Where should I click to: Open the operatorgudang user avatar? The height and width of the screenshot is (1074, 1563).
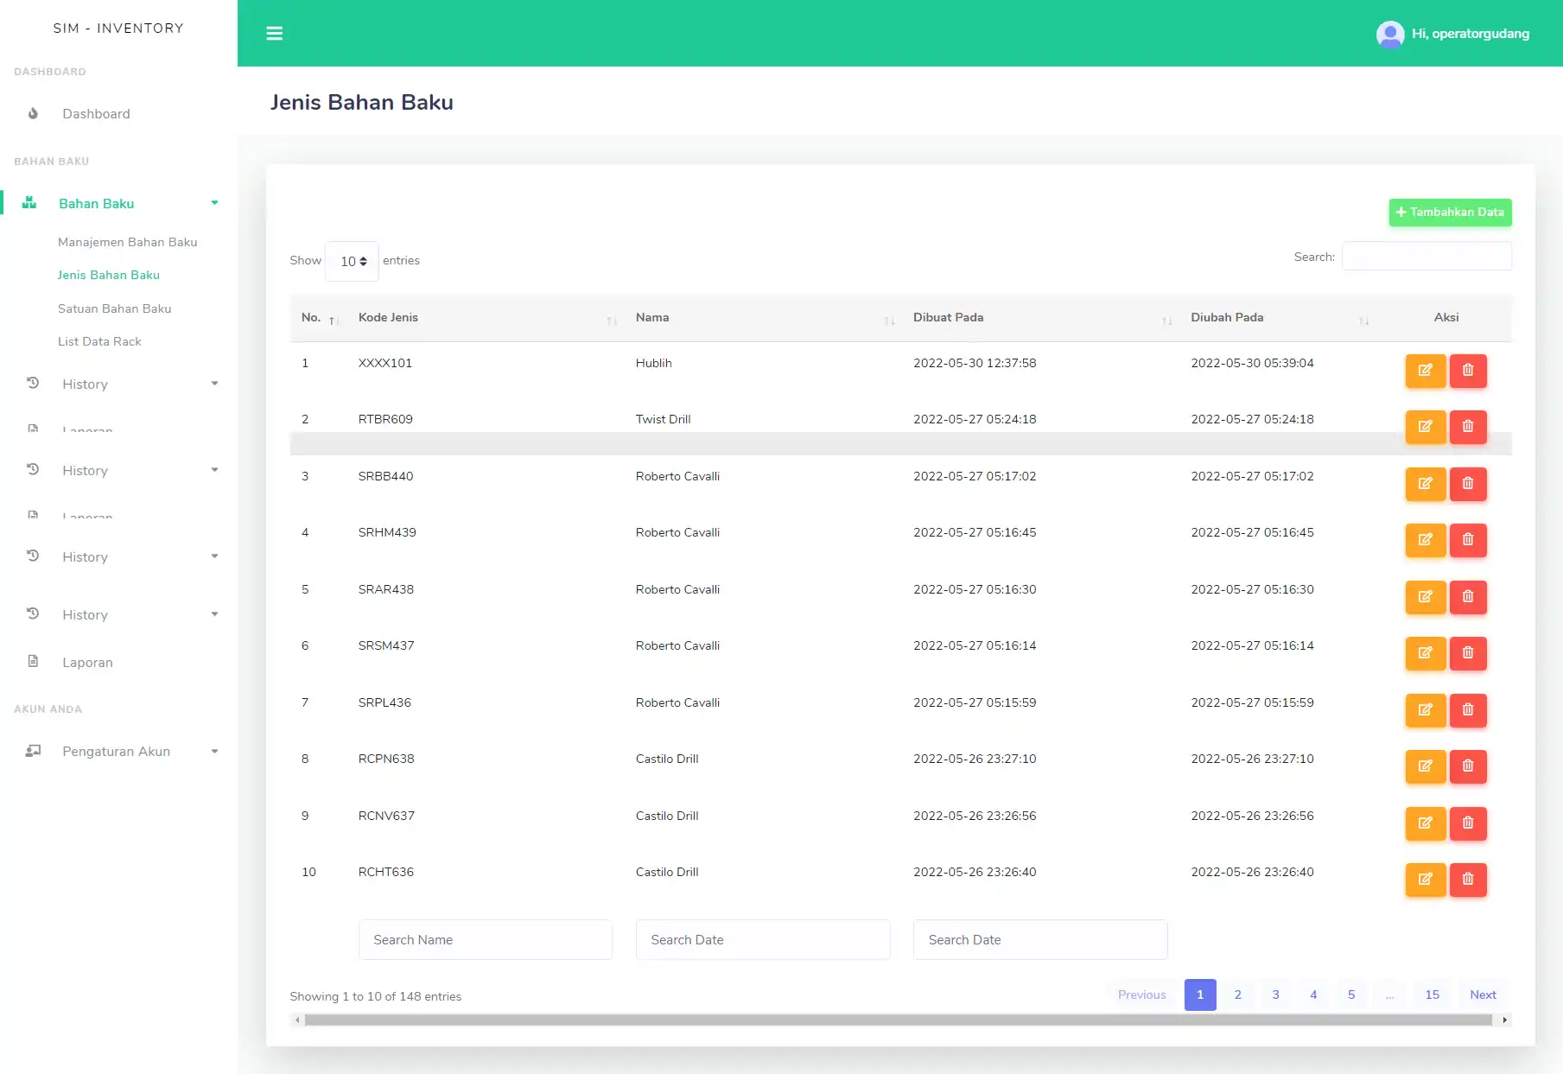1389,34
